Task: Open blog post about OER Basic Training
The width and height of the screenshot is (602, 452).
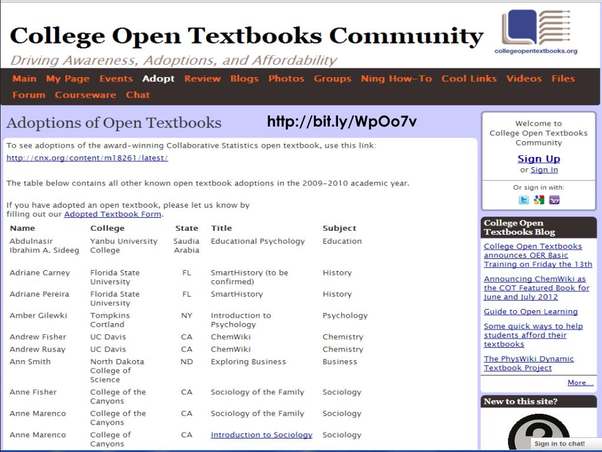Action: point(538,255)
